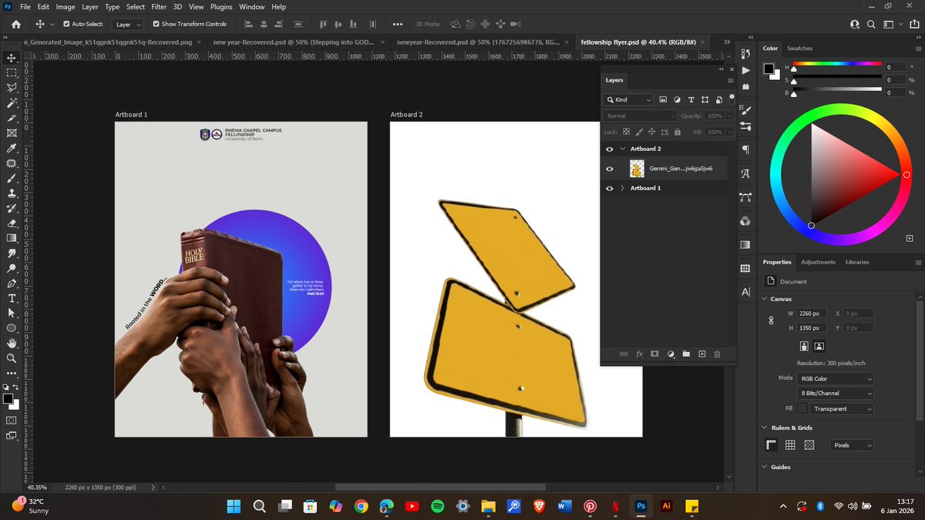Select the Eraser tool
The image size is (925, 520).
coord(12,223)
